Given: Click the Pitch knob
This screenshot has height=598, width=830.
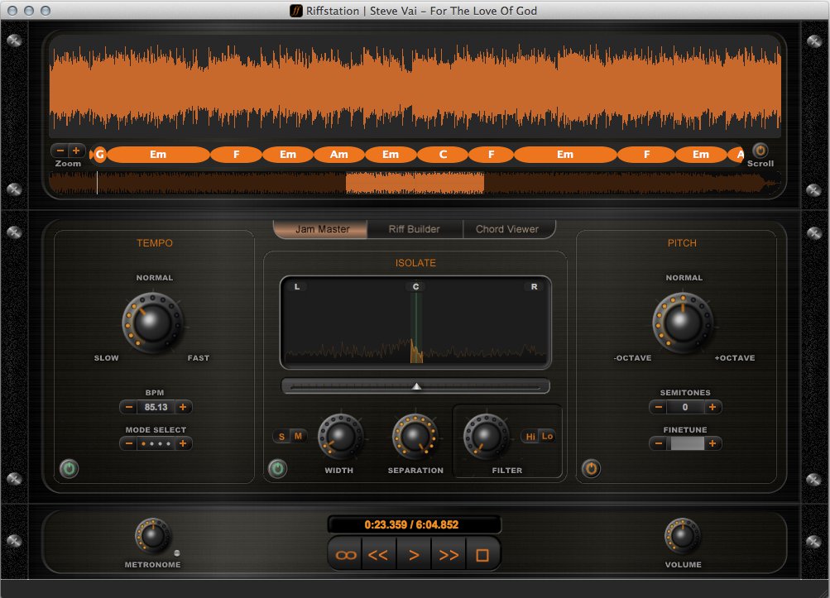Looking at the screenshot, I should tap(683, 323).
